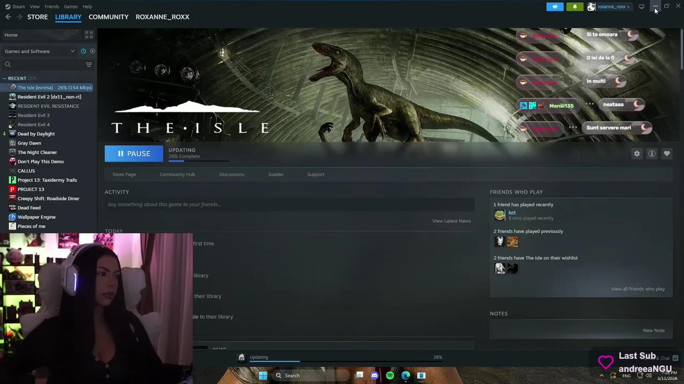
Task: Open the green notifications bell
Action: [575, 7]
